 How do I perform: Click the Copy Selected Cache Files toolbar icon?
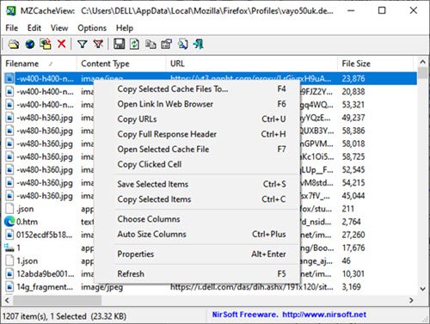(x=46, y=45)
